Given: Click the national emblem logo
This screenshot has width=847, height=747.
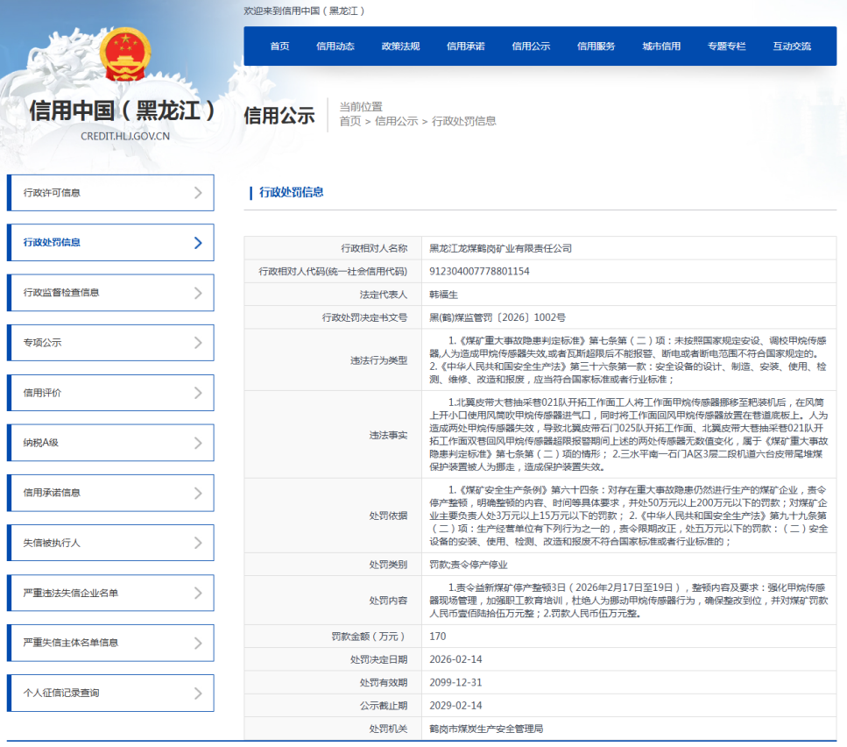Looking at the screenshot, I should [x=124, y=55].
